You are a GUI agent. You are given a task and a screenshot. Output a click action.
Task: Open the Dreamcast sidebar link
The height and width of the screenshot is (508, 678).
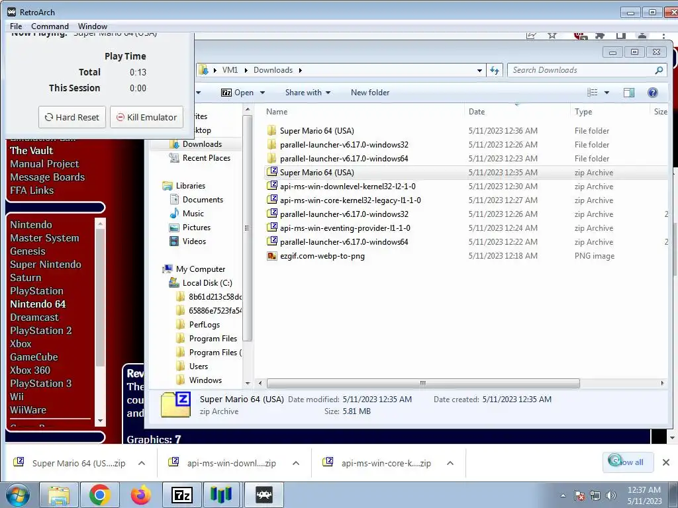coord(34,317)
